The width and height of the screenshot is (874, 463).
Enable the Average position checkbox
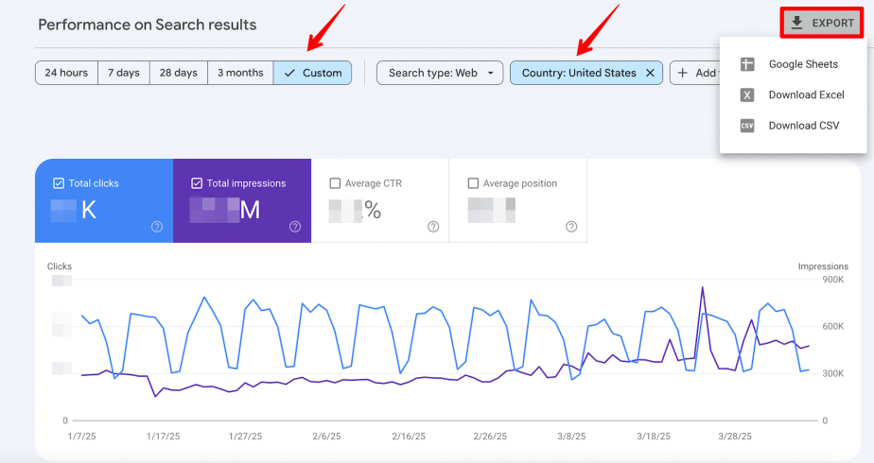(473, 183)
